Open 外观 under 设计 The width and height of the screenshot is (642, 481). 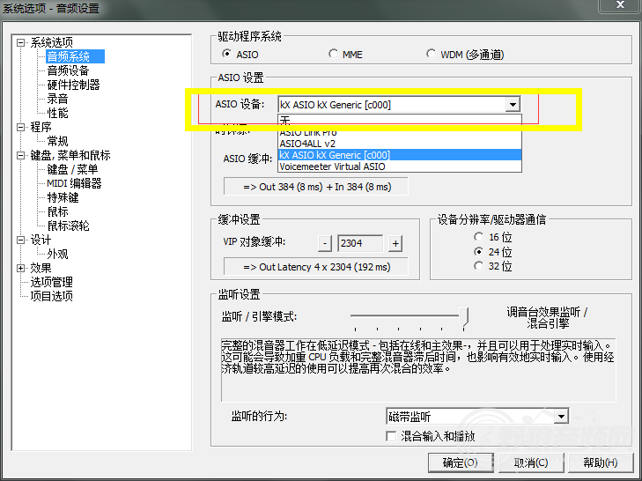(57, 254)
